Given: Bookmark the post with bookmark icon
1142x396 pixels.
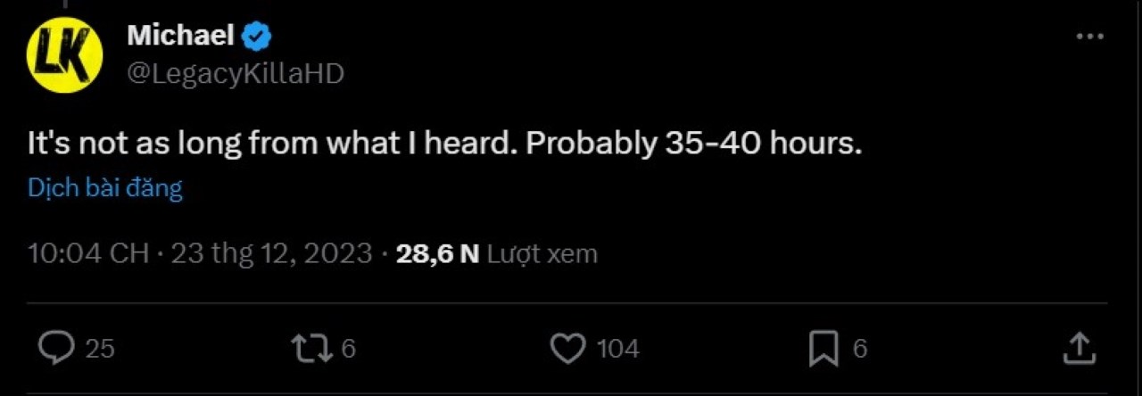Looking at the screenshot, I should click(823, 348).
